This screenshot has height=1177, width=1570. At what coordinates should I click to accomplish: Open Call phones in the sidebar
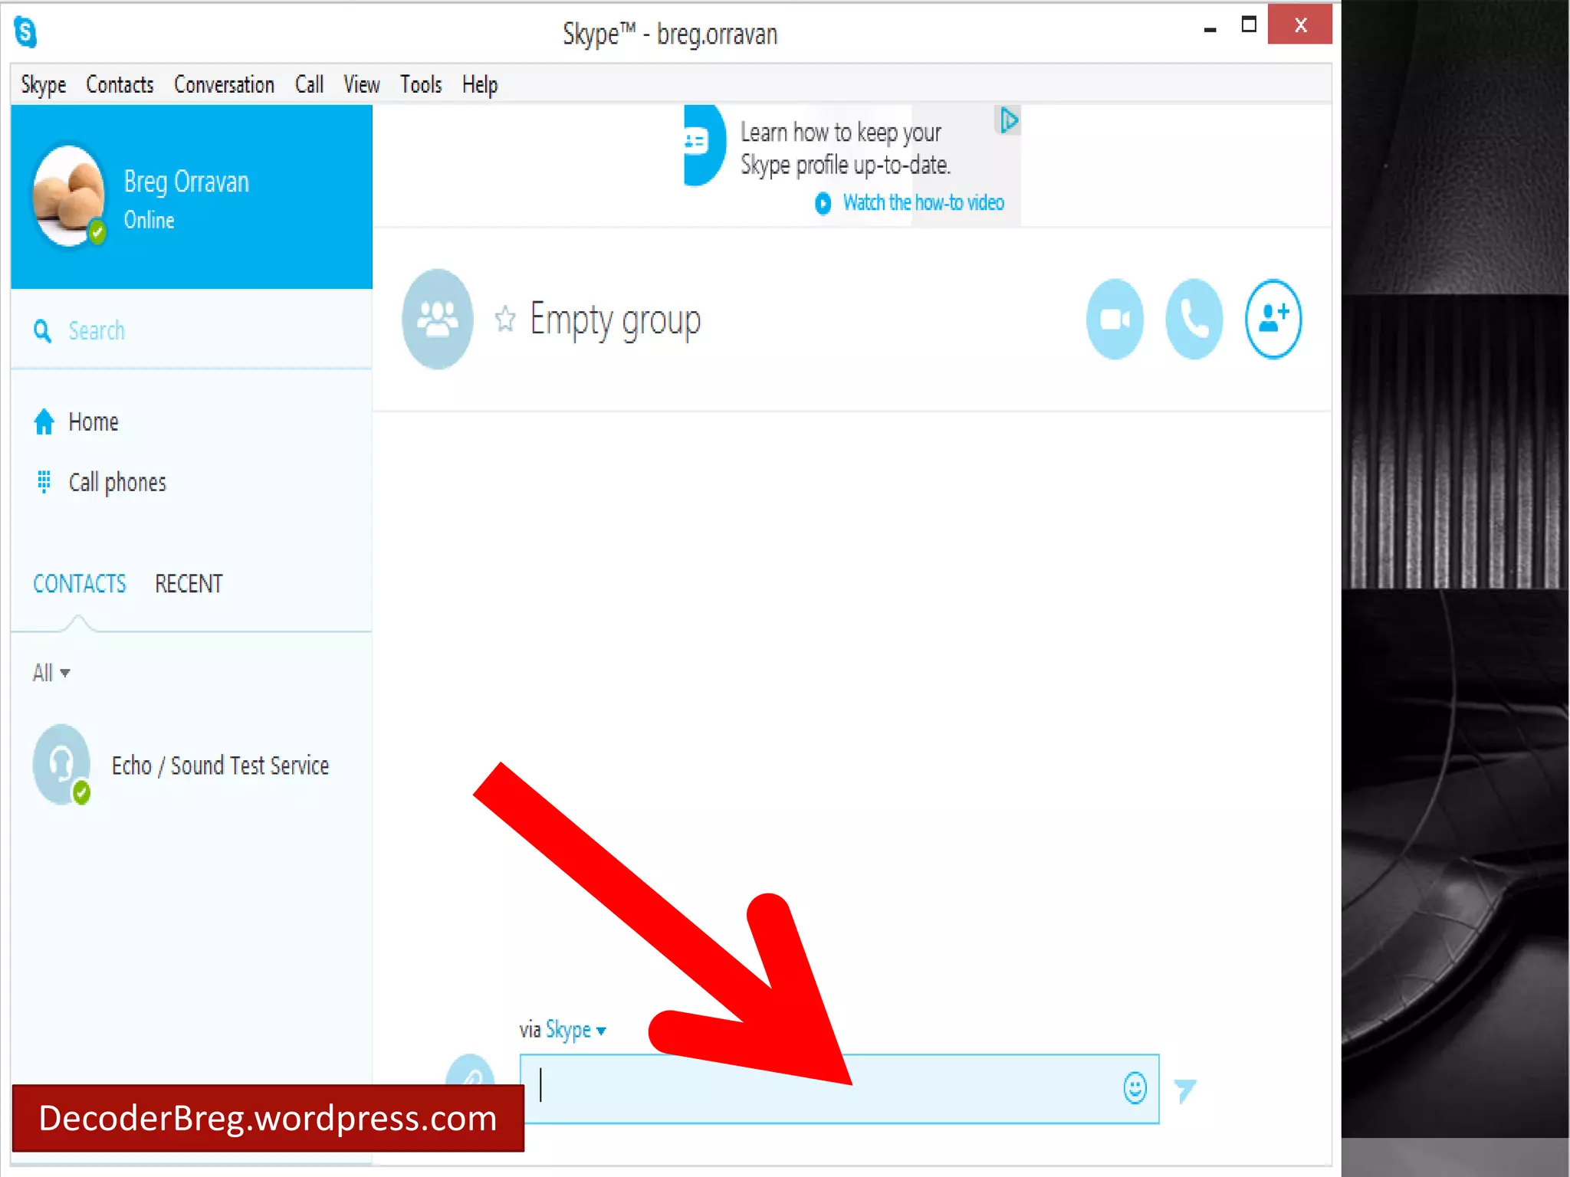117,482
